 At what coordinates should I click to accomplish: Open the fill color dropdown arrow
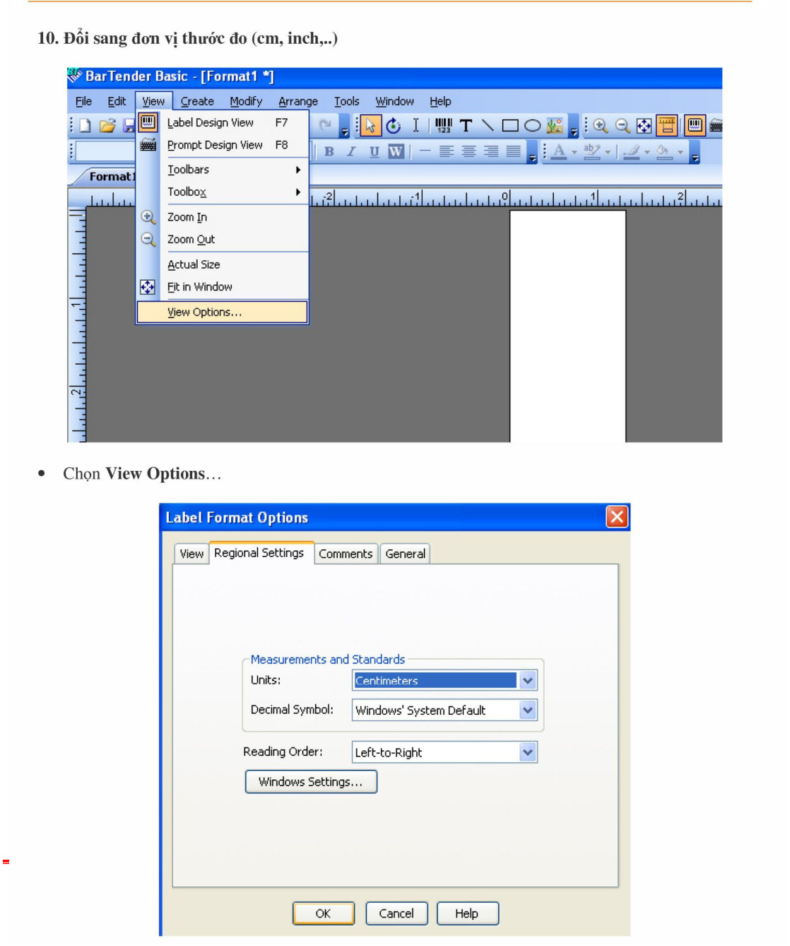coord(680,152)
